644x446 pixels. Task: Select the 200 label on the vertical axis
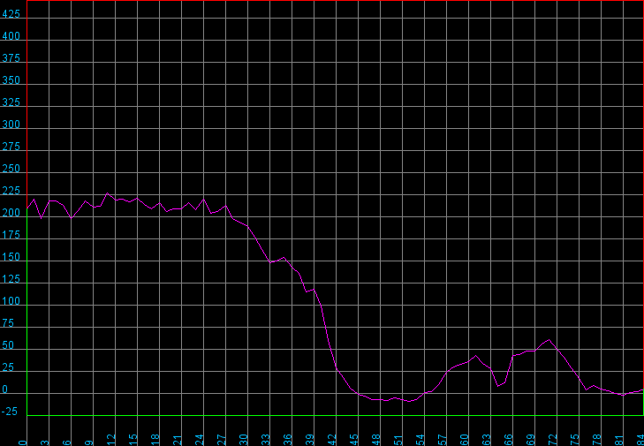pyautogui.click(x=11, y=213)
